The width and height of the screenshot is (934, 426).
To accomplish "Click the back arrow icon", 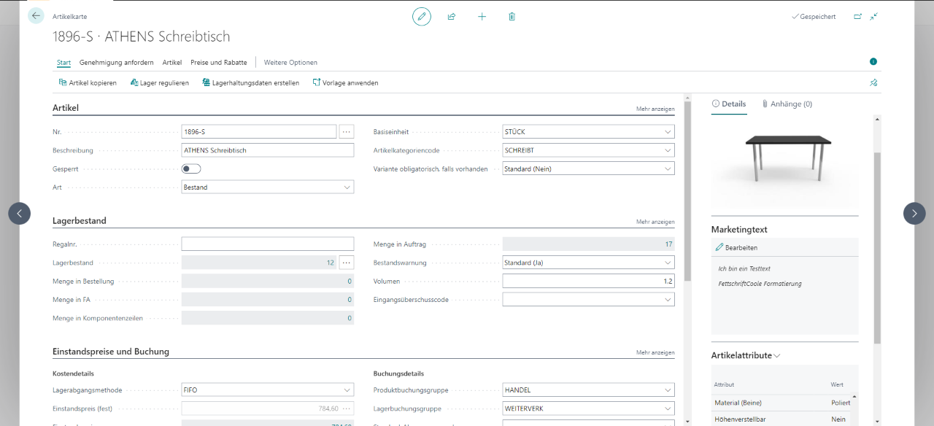I will click(36, 15).
